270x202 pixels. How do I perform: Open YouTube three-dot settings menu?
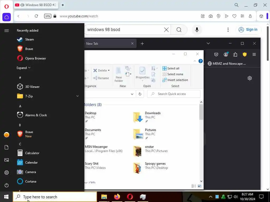coord(228,30)
